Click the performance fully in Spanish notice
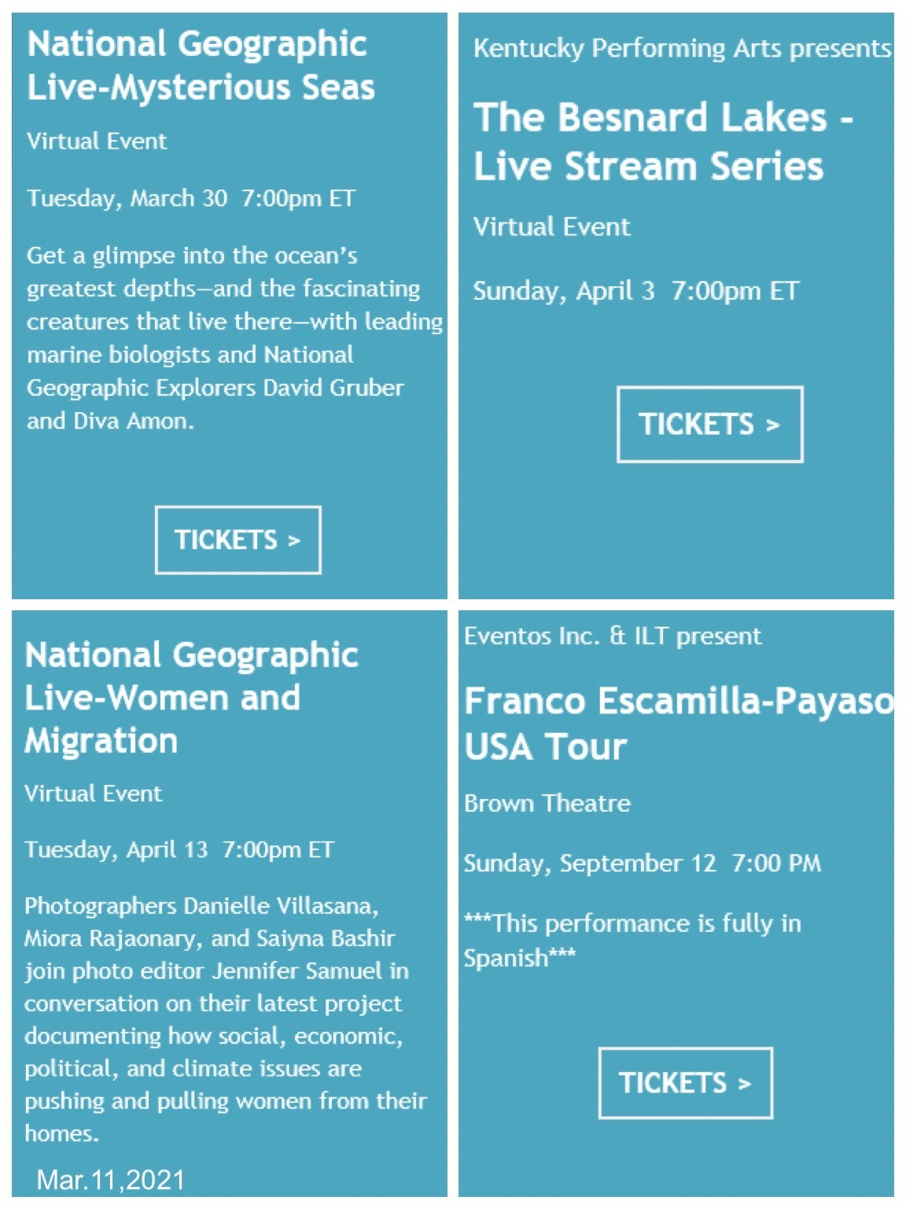 [632, 940]
